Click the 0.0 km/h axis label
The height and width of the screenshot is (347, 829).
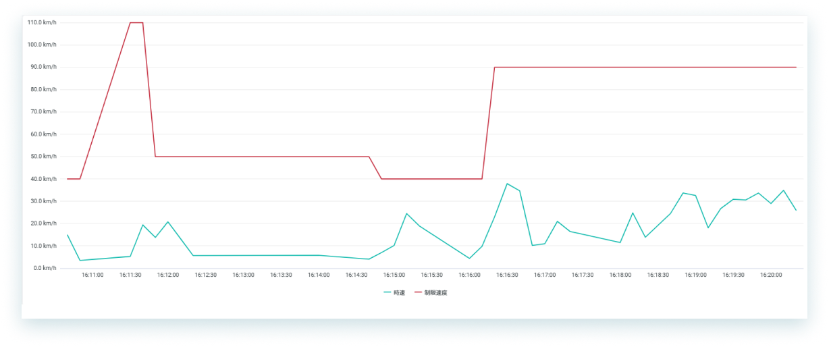(45, 268)
